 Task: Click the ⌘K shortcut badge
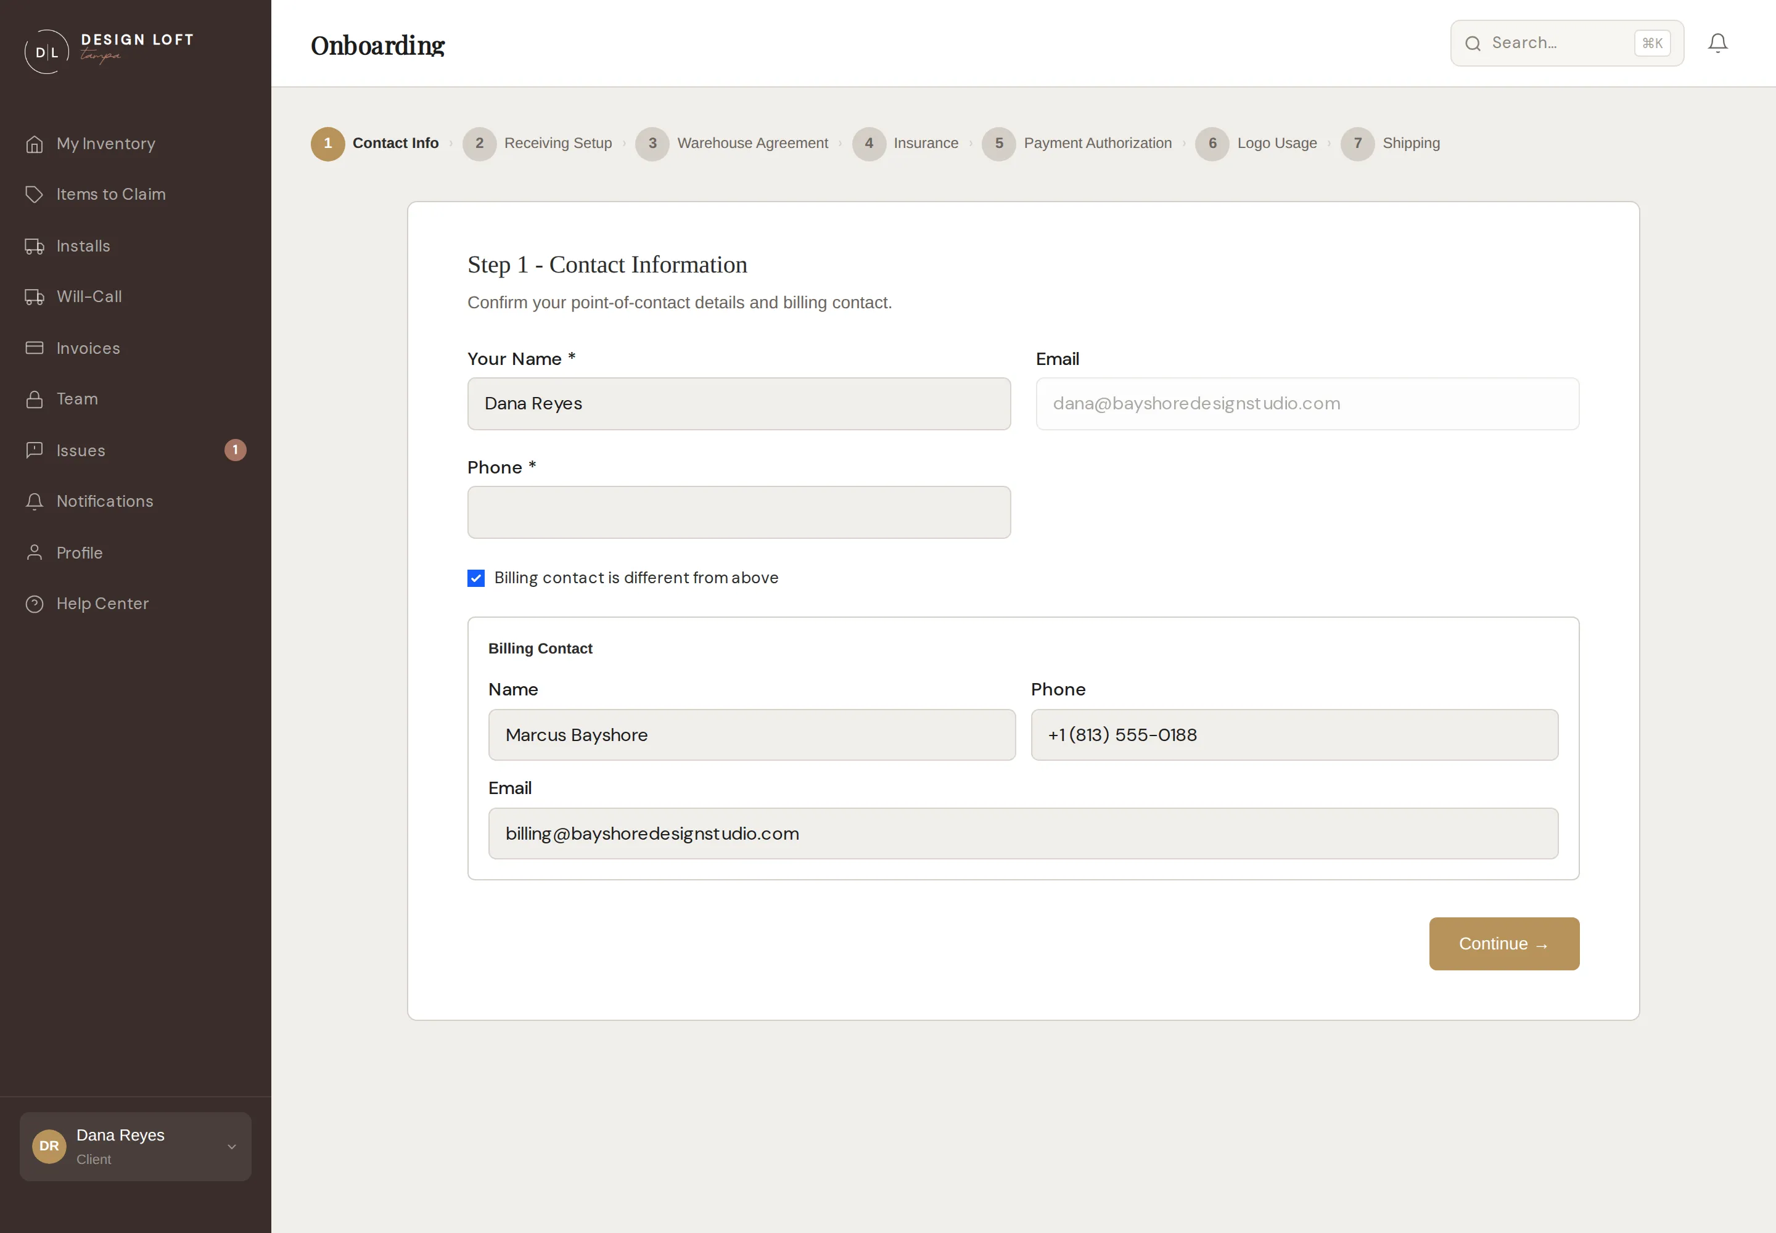(1652, 43)
